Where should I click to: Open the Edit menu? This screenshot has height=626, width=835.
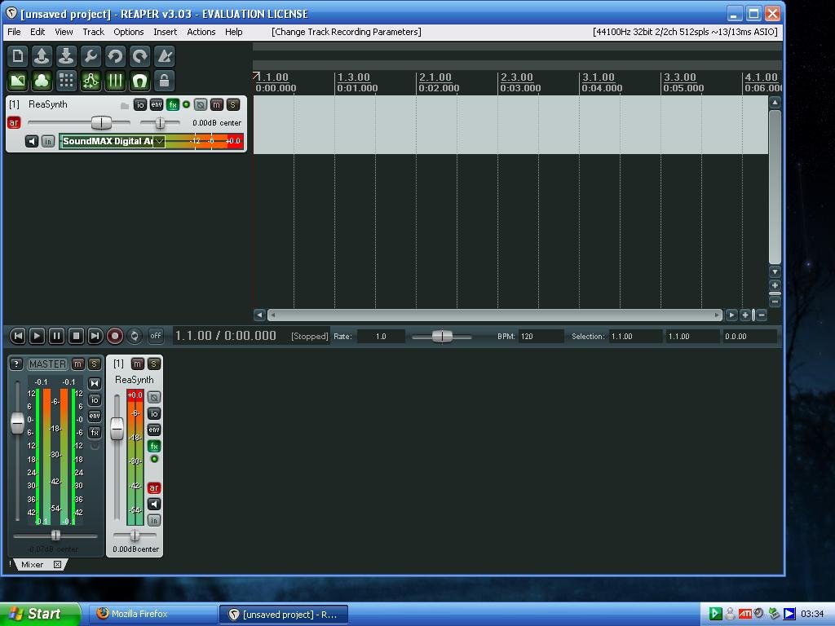point(38,32)
